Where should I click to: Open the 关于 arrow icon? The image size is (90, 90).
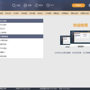pyautogui.click(x=48, y=5)
